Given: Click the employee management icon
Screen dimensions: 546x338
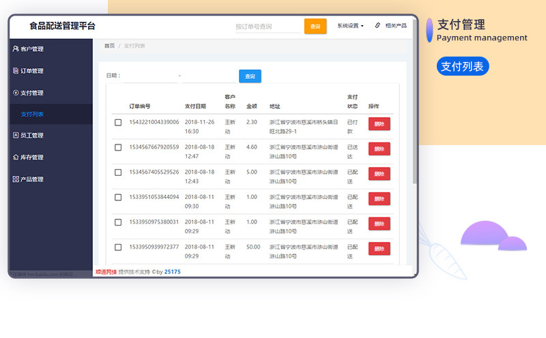Looking at the screenshot, I should pyautogui.click(x=16, y=136).
